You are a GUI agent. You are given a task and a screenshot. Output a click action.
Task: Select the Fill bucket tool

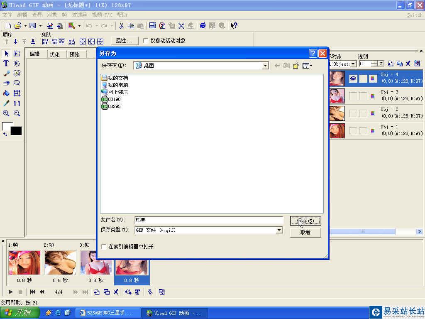[x=6, y=93]
